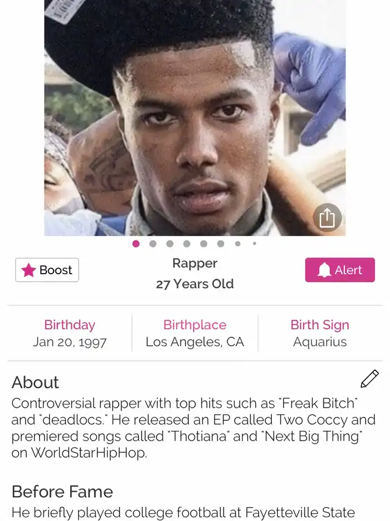Open the Birthday link
This screenshot has width=390, height=521.
[69, 325]
